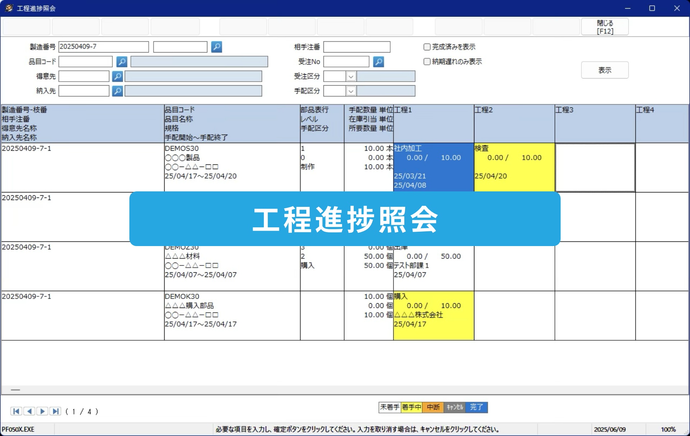The width and height of the screenshot is (690, 436).
Task: Enable 完成済みを表示 checkbox
Action: coord(427,47)
